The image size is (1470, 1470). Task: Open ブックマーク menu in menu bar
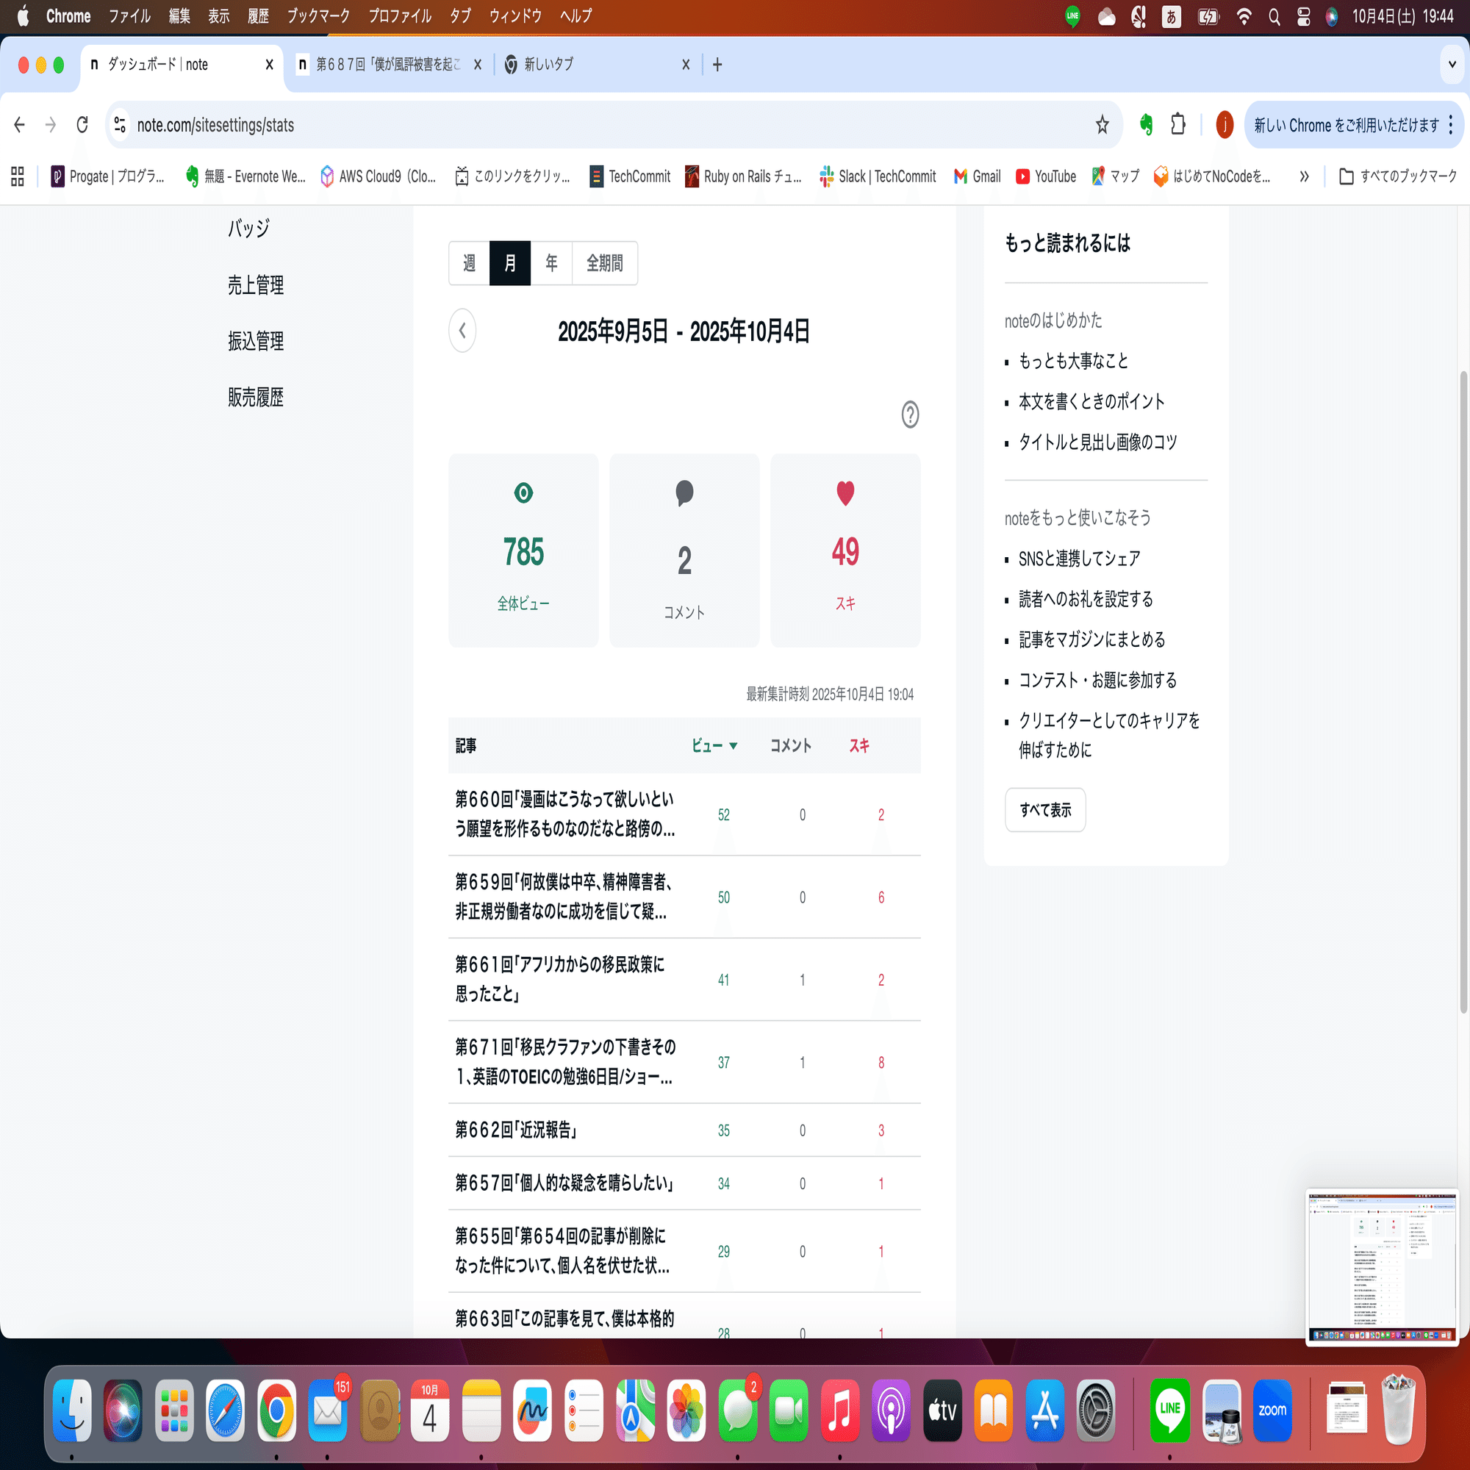(318, 16)
